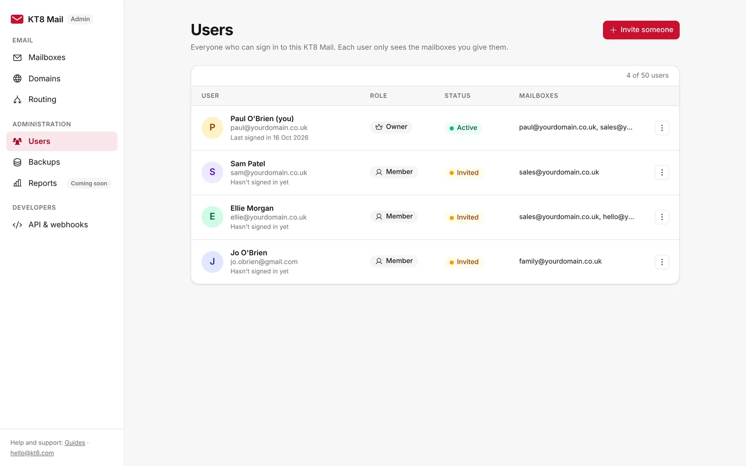746x466 pixels.
Task: Click Sam Patel's Invited status badge
Action: (x=464, y=172)
